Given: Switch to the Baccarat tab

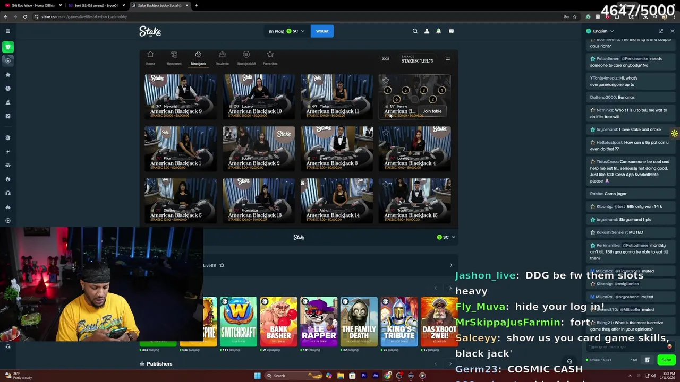Looking at the screenshot, I should click(x=174, y=58).
